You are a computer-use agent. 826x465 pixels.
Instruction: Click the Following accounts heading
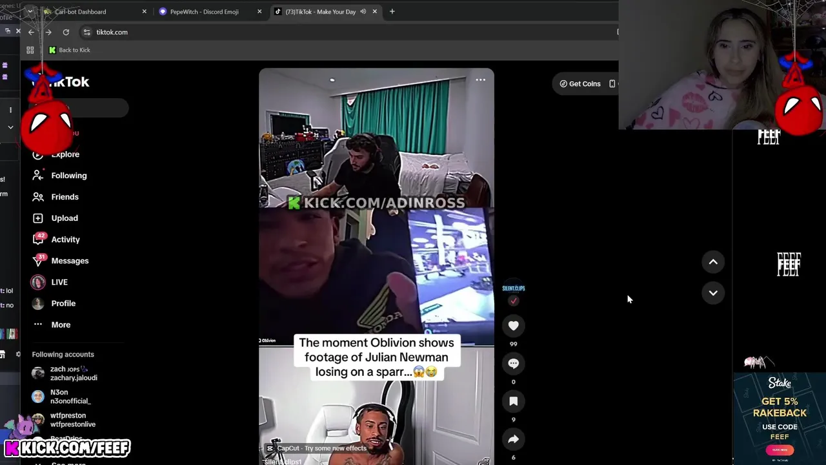point(63,355)
